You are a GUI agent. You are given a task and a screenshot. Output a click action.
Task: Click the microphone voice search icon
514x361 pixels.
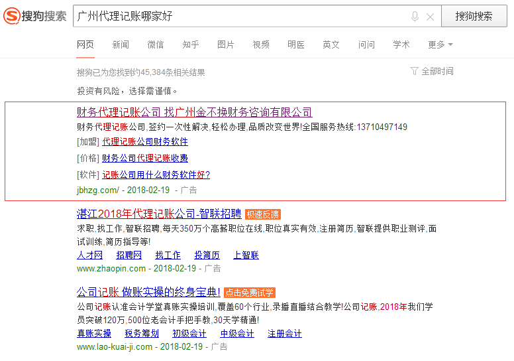(x=415, y=17)
